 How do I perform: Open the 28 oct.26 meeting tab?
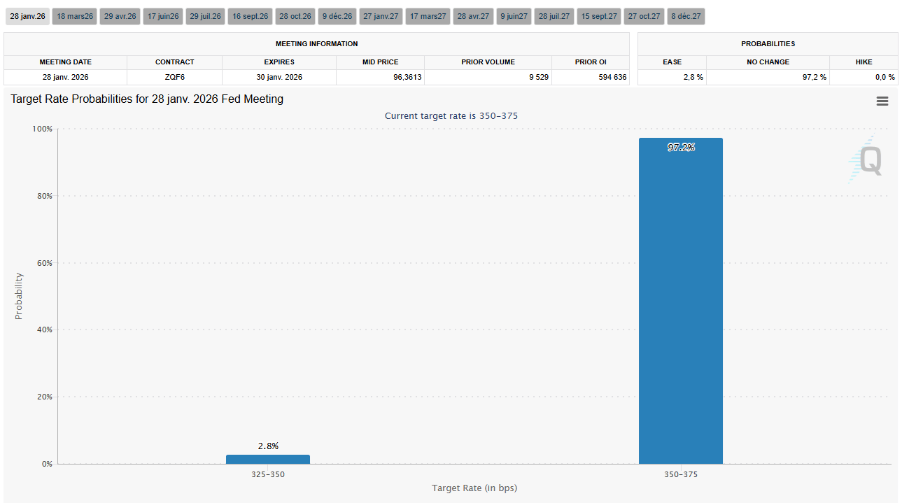295,16
